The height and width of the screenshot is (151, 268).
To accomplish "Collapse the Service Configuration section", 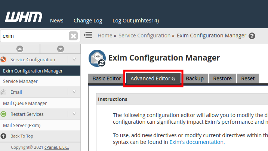I will (x=74, y=59).
